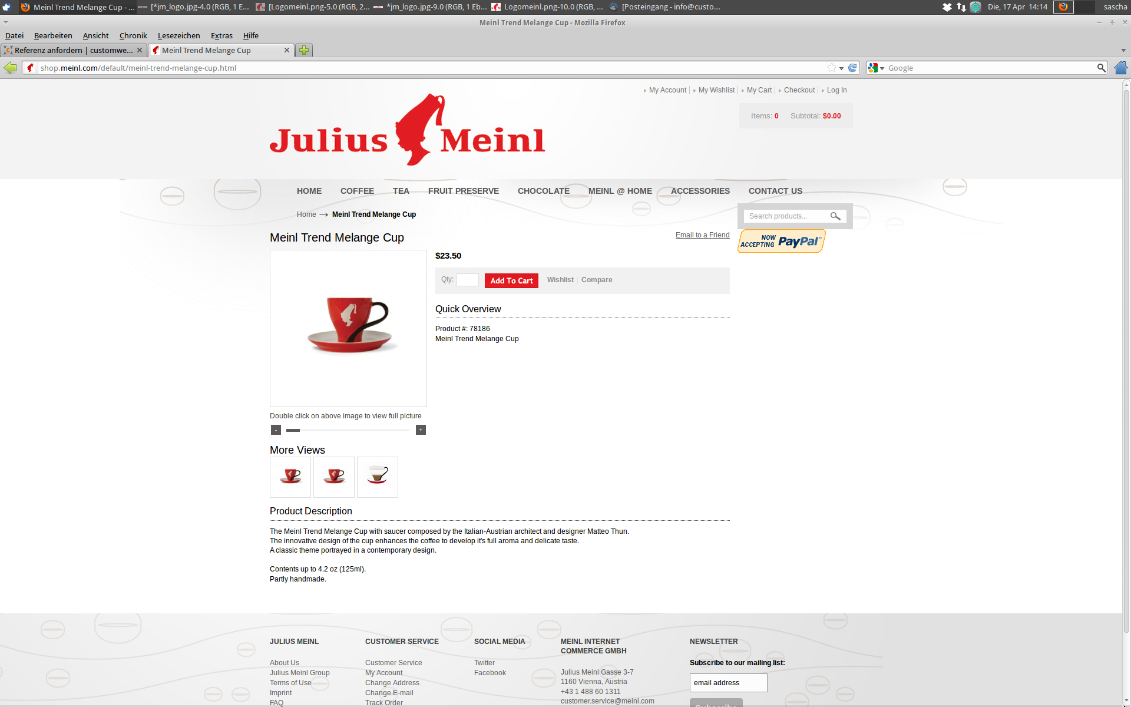This screenshot has height=707, width=1131.
Task: Open the My Account link in the header
Action: [x=667, y=90]
